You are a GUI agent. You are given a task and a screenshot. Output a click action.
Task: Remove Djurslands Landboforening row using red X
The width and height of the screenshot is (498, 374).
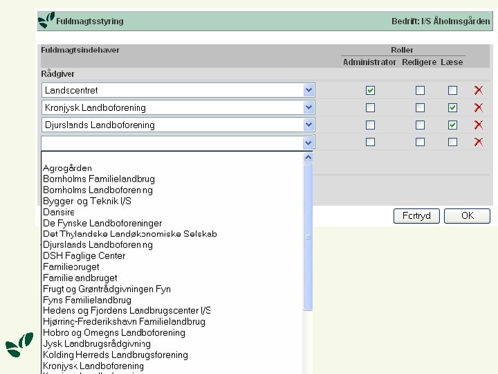(x=479, y=125)
